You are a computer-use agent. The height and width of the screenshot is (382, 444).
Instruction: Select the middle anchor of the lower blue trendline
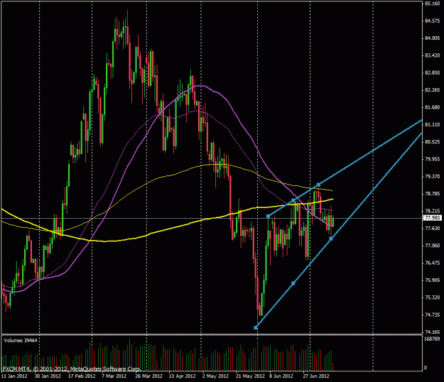click(x=293, y=283)
